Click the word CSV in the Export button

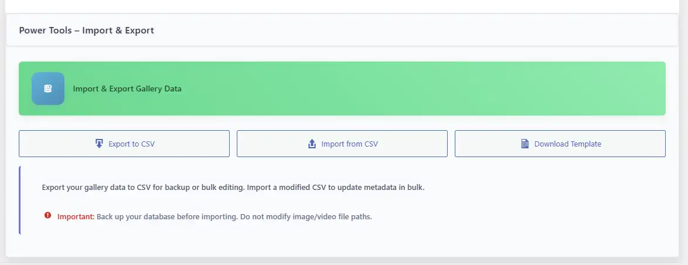147,144
